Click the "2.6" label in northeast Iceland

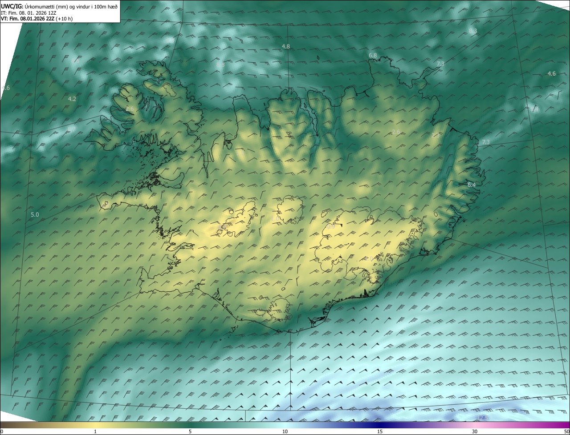(x=396, y=132)
